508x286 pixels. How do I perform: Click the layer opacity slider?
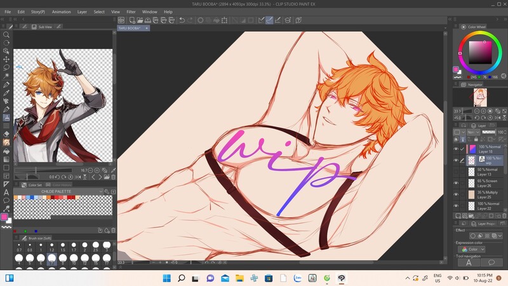click(489, 132)
